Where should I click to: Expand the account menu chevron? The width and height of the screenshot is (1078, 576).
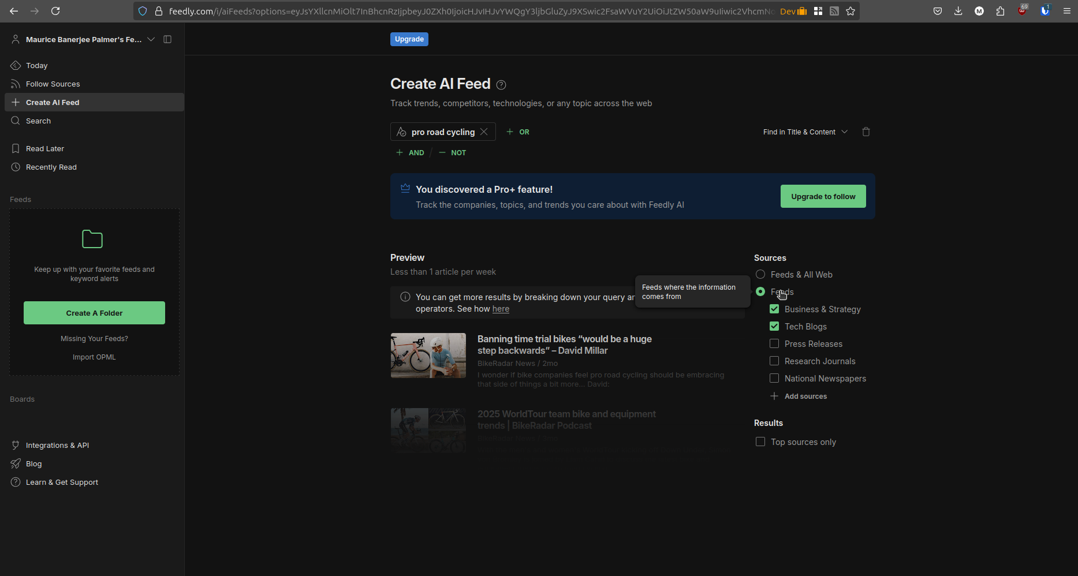tap(151, 39)
